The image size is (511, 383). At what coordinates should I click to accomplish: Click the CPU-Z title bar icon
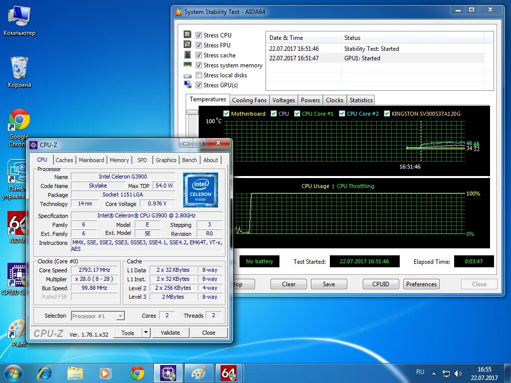[x=33, y=145]
